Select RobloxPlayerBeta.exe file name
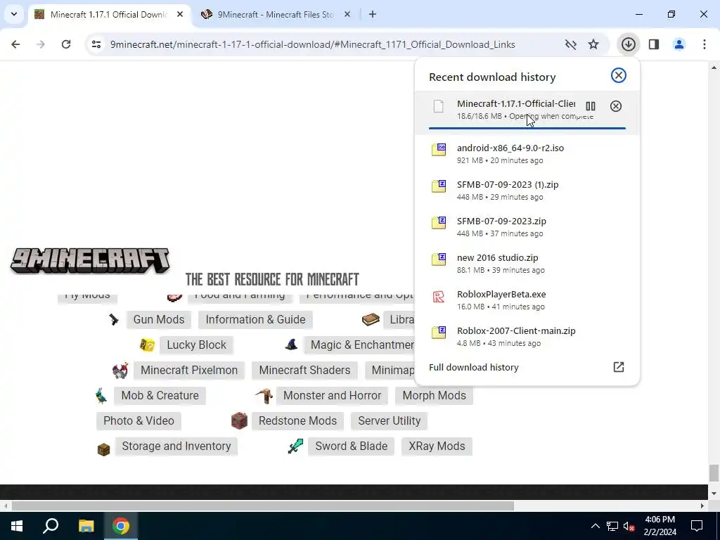 [x=501, y=294]
